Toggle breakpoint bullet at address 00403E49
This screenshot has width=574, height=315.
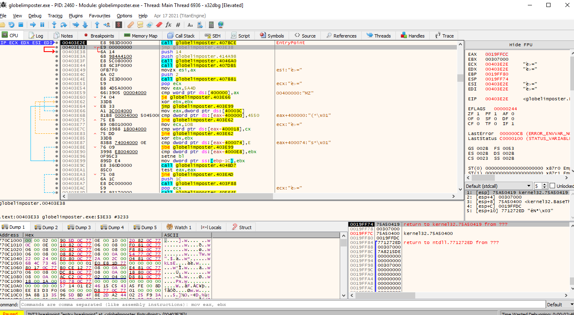56,70
